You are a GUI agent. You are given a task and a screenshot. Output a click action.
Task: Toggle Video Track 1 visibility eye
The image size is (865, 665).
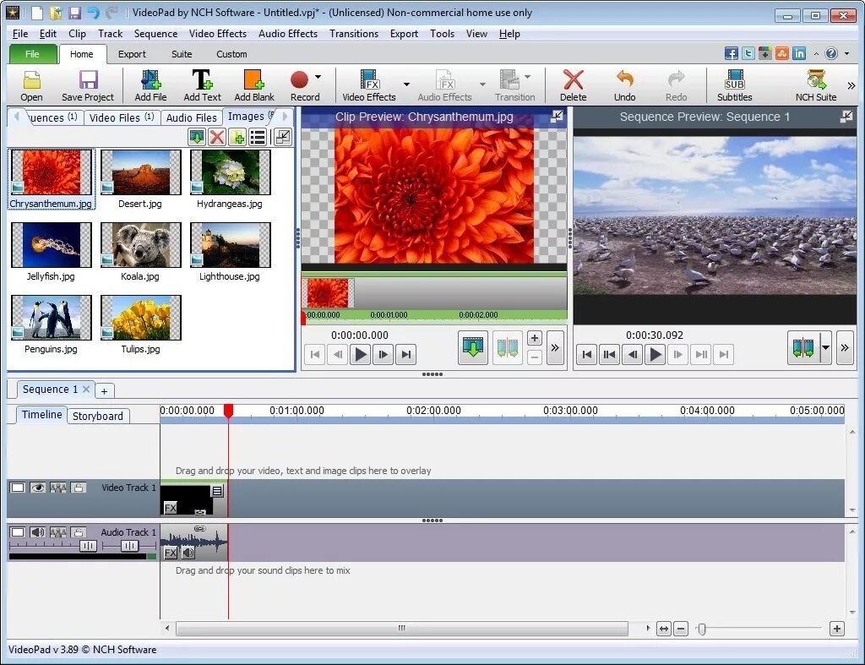37,488
